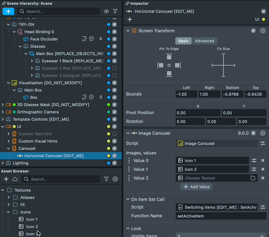Open Image Carousel component settings gear
269x237 pixels.
(262, 133)
